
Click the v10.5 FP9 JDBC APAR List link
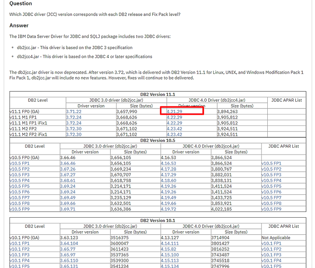(271, 209)
